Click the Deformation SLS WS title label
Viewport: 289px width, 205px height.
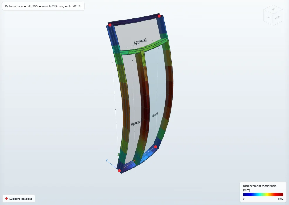(x=43, y=6)
